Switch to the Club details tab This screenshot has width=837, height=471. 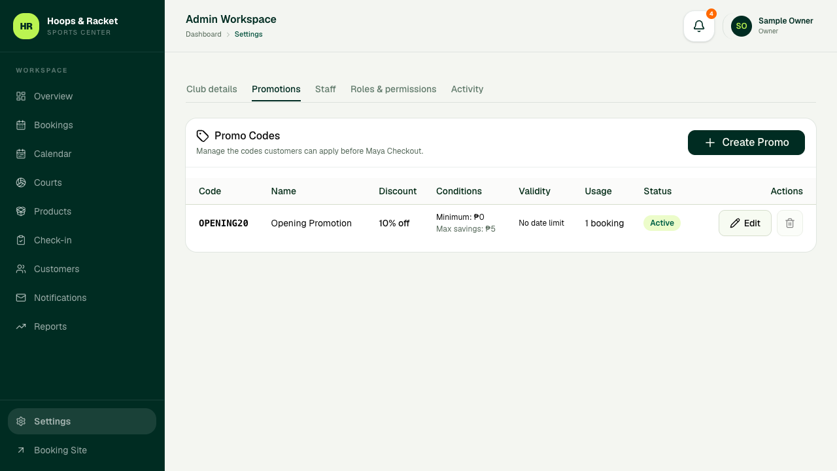(212, 89)
